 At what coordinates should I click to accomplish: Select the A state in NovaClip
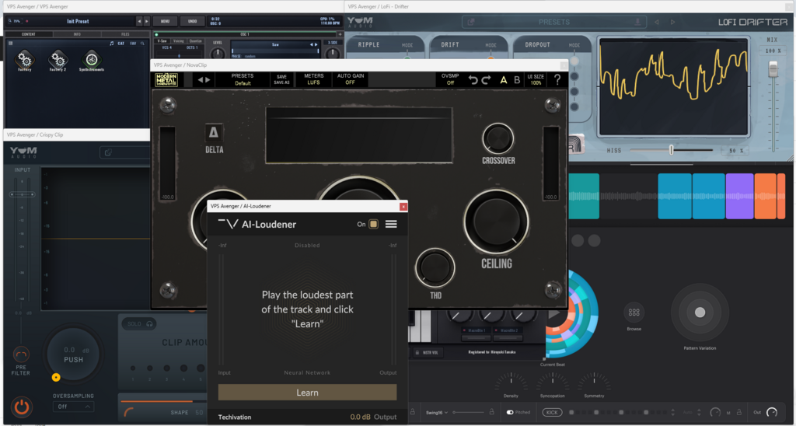pos(504,80)
